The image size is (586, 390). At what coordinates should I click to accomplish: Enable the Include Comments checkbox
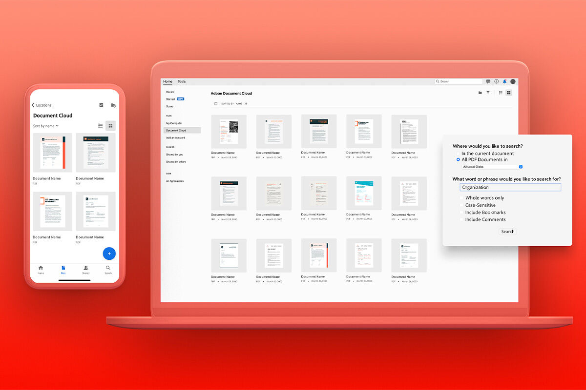461,219
